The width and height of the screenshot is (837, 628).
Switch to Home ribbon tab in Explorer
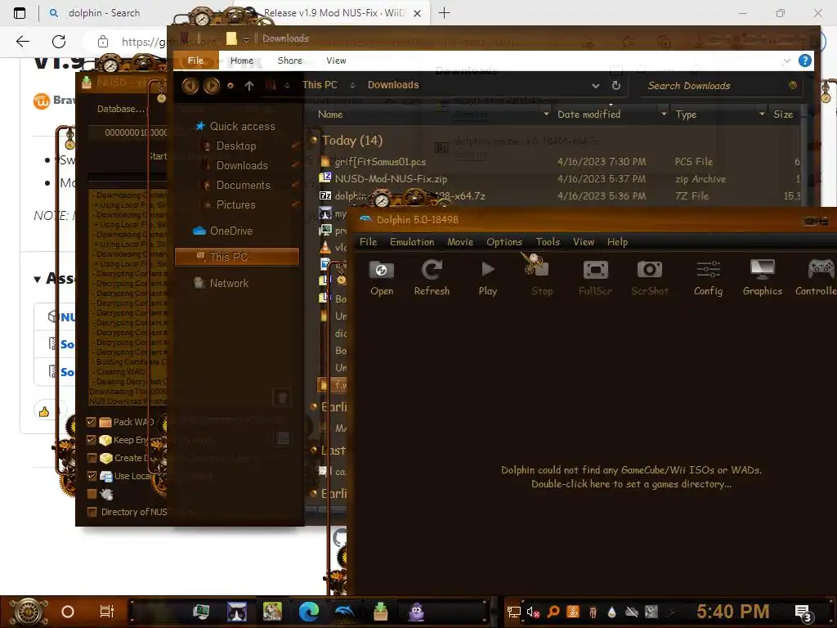point(242,61)
